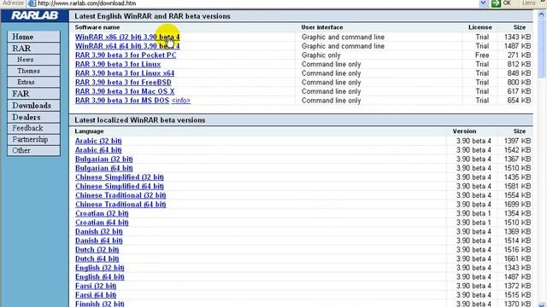The image size is (547, 307).
Task: Open the Extras page
Action: tap(33, 82)
